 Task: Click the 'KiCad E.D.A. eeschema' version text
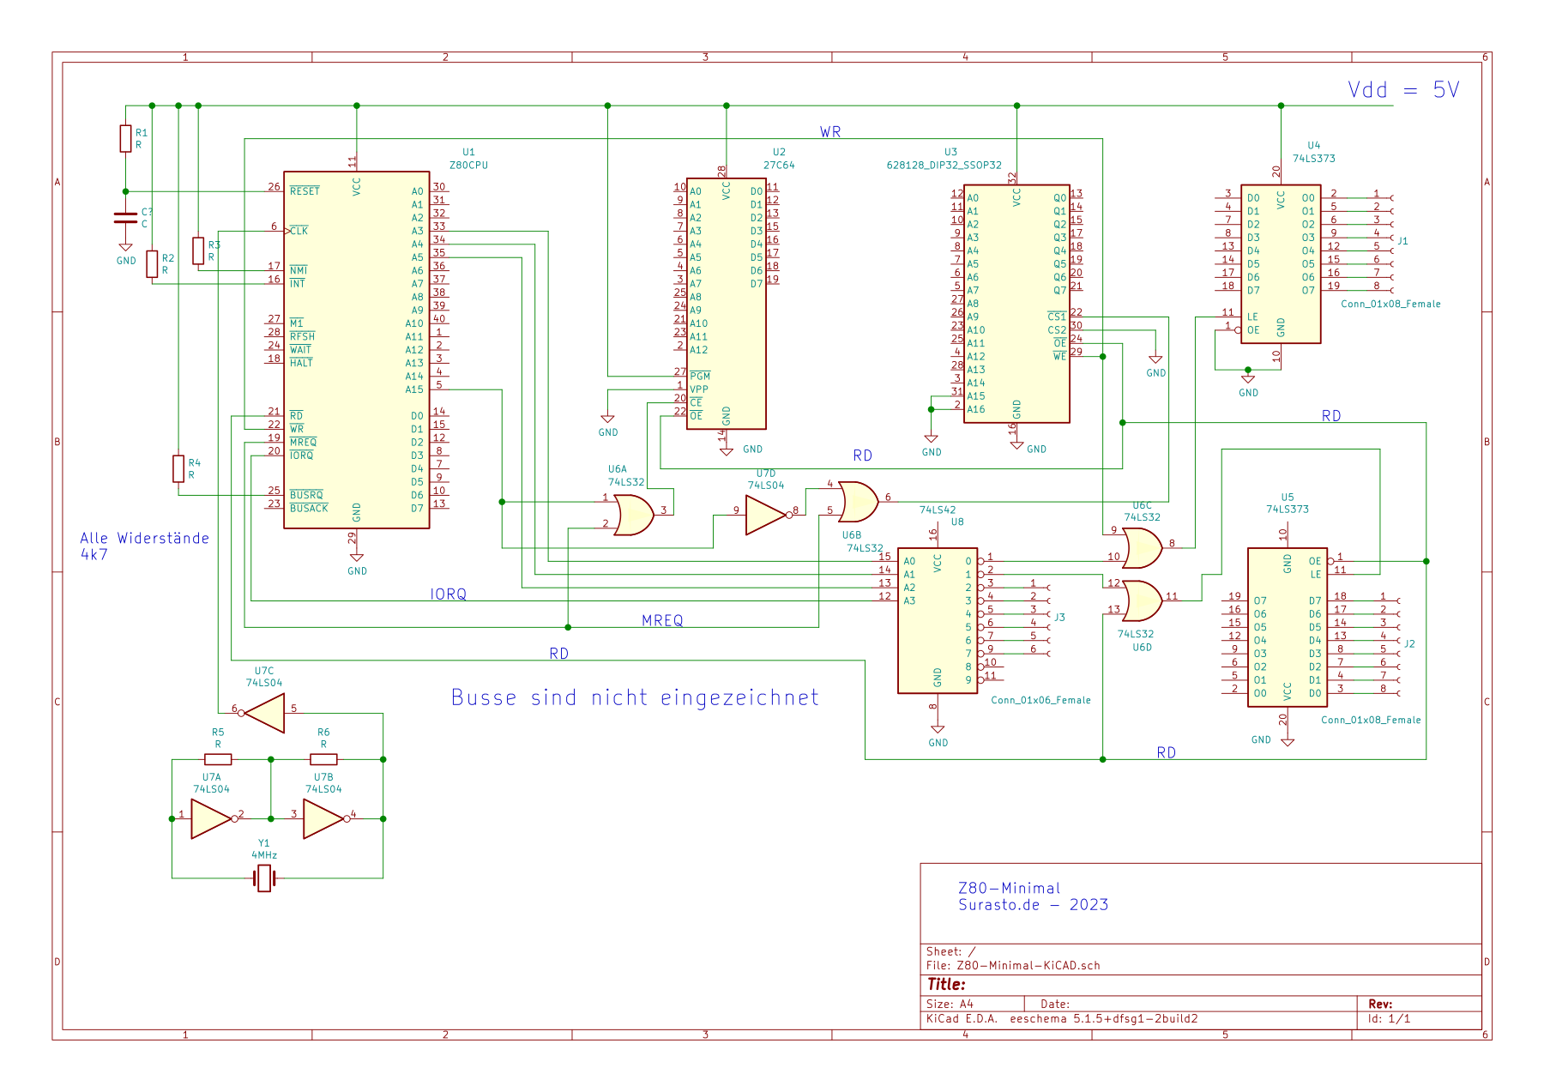(x=1062, y=1019)
